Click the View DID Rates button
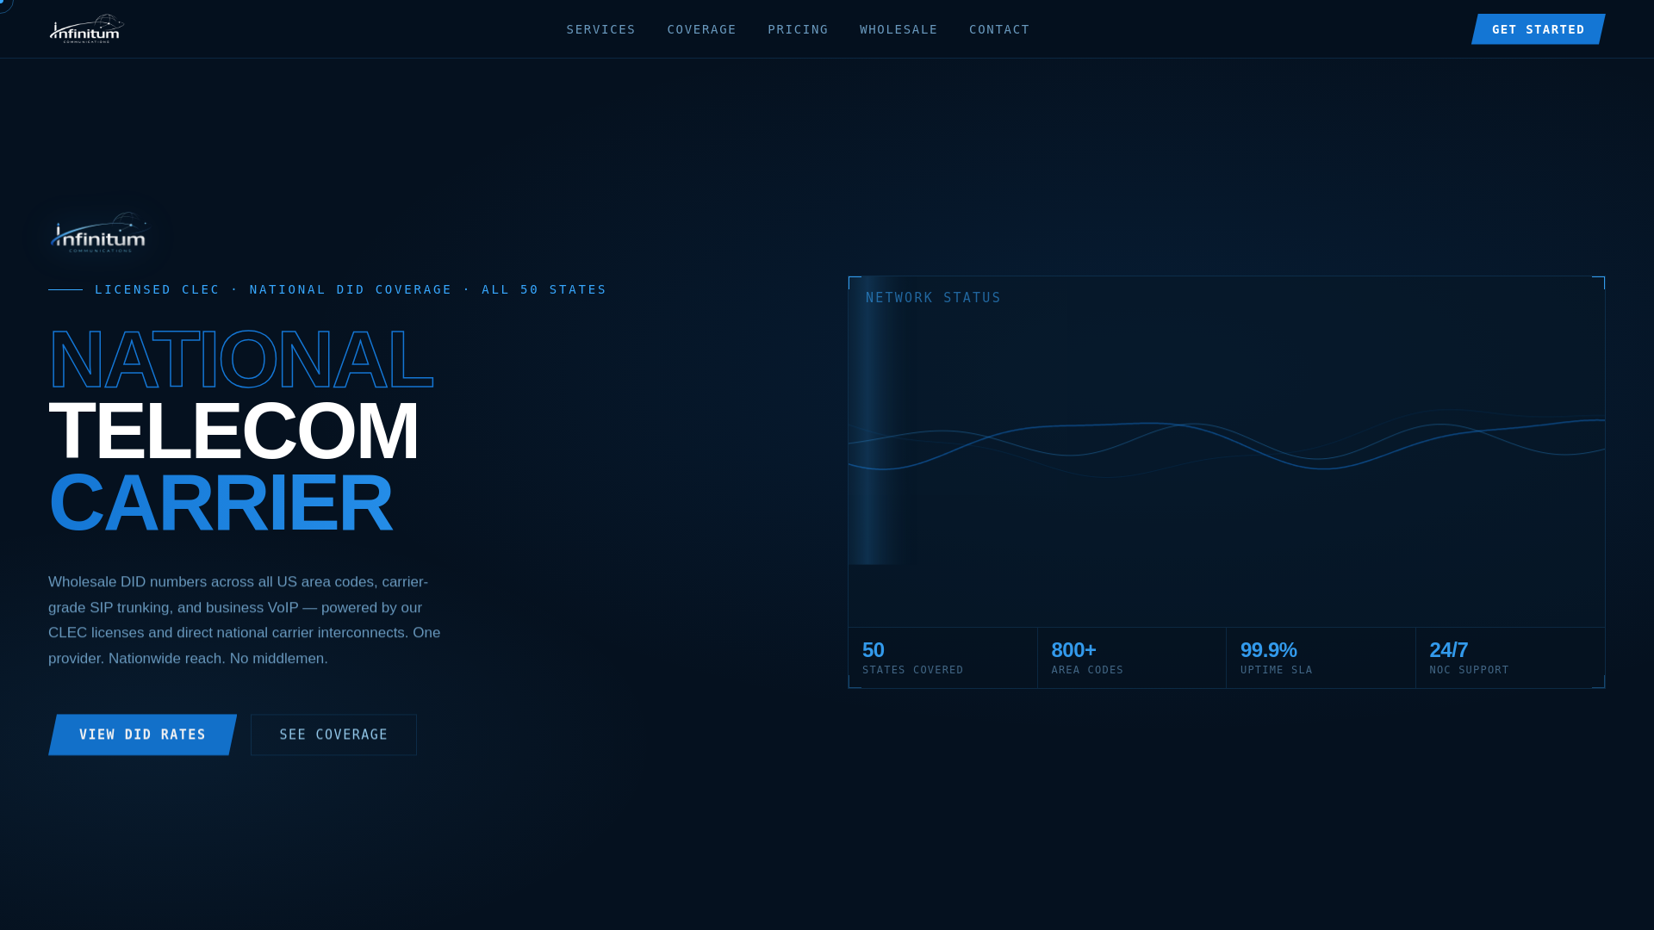The height and width of the screenshot is (930, 1654). point(142,735)
